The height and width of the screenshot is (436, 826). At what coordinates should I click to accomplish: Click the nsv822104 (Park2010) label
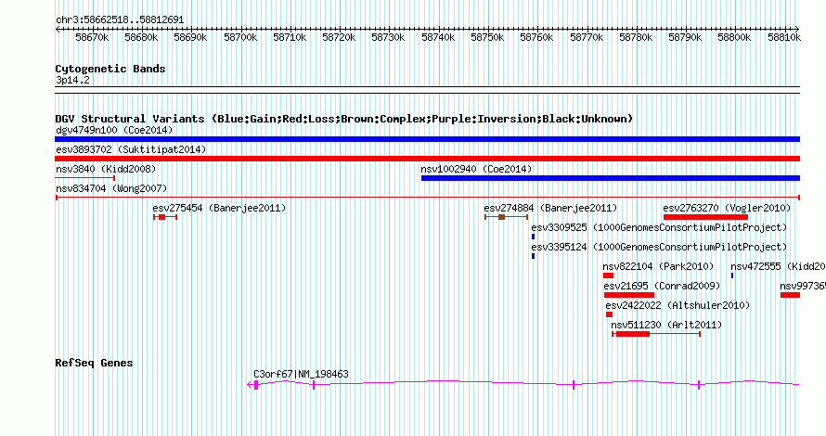[x=659, y=266]
